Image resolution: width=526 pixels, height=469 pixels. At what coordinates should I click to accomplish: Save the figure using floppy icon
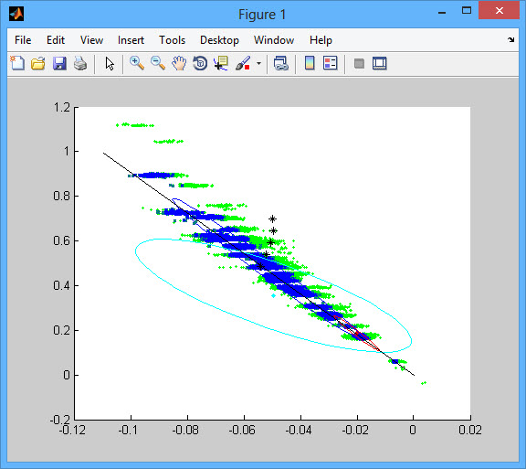[x=59, y=63]
